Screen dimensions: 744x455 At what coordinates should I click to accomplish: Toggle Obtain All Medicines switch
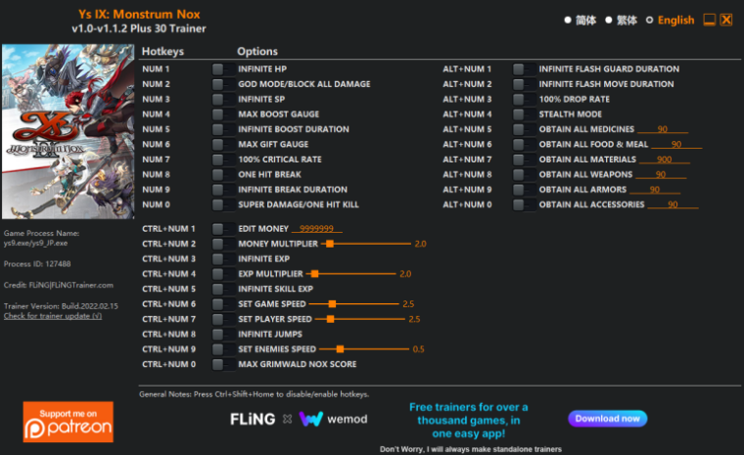pyautogui.click(x=524, y=129)
